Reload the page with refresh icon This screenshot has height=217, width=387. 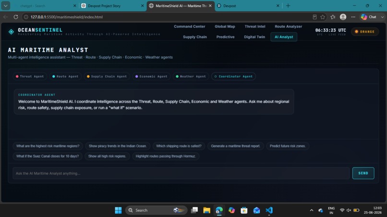click(x=16, y=17)
